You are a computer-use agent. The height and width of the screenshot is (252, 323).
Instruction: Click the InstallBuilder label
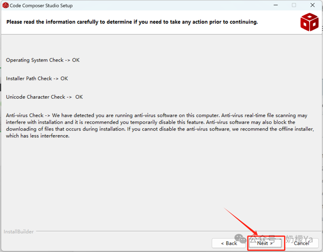pos(19,232)
